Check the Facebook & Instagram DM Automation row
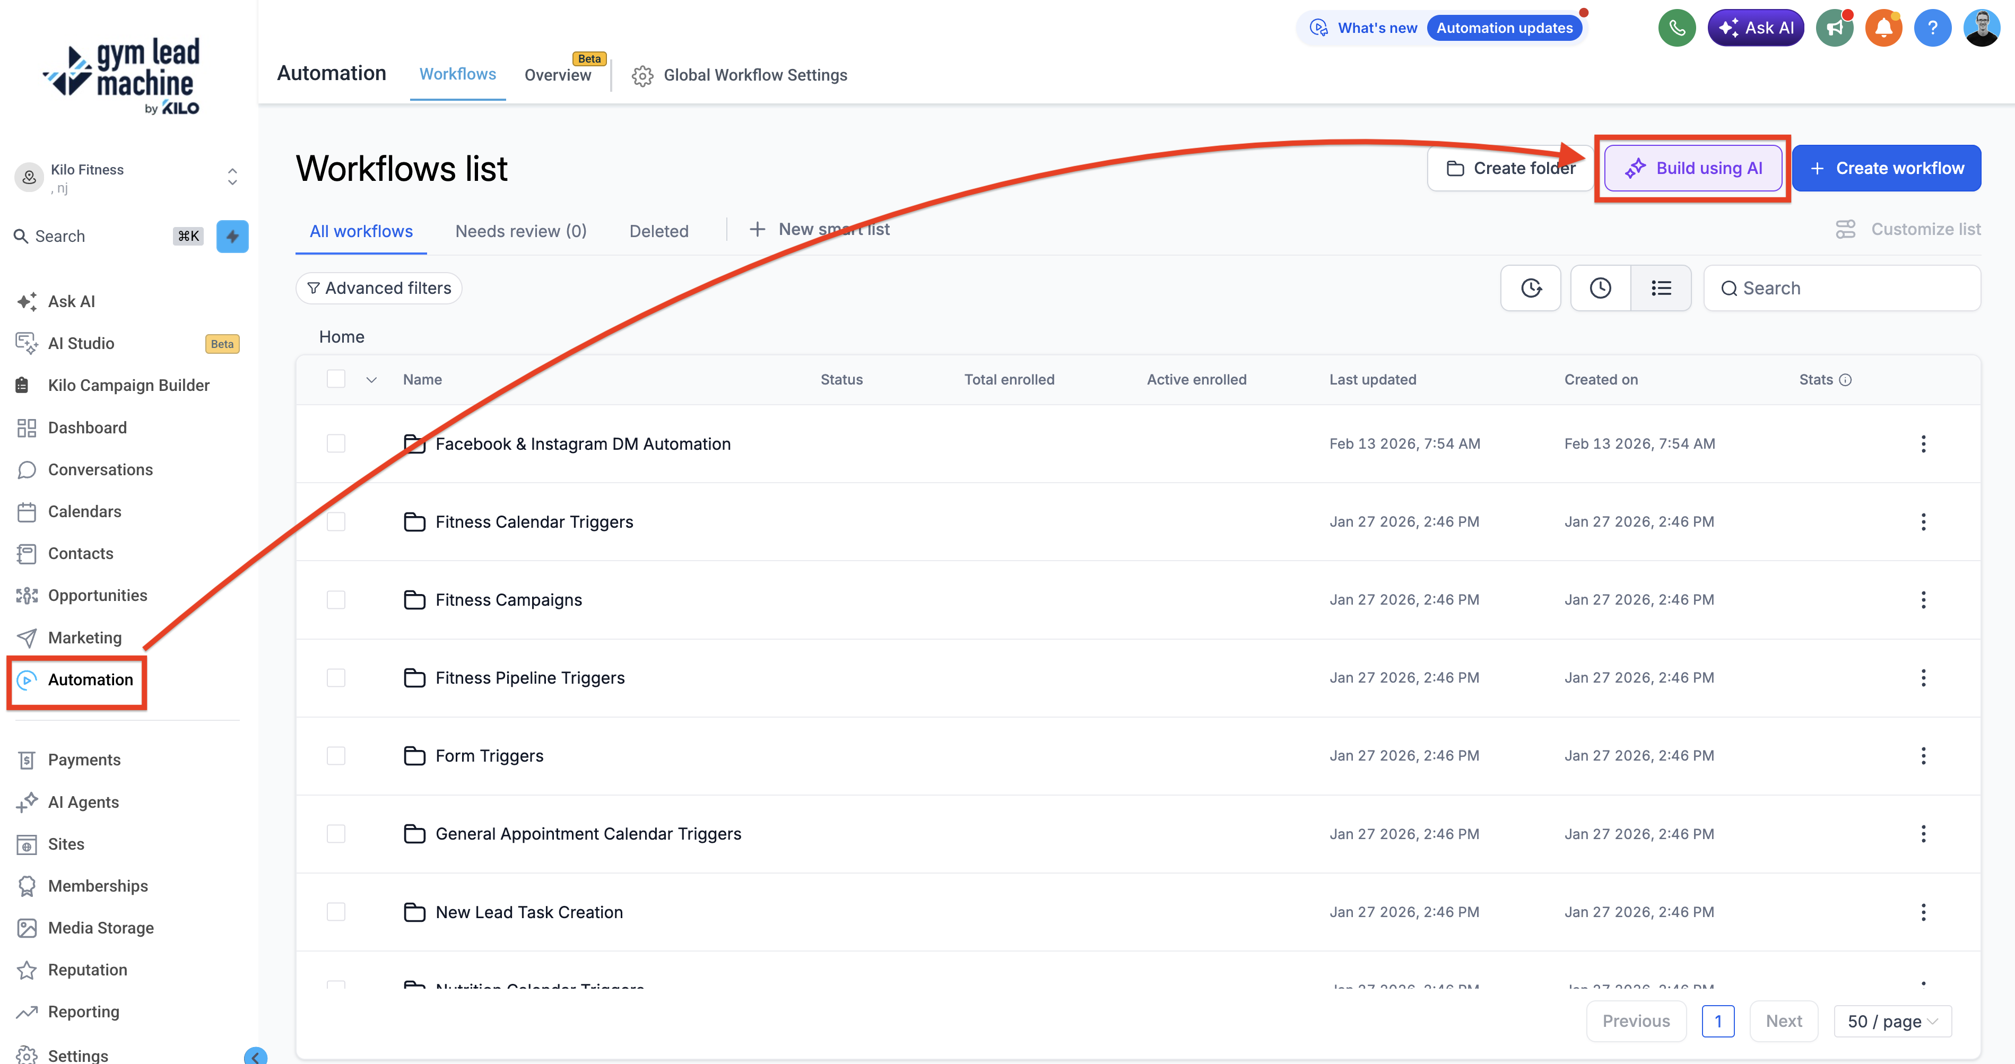 coord(336,443)
